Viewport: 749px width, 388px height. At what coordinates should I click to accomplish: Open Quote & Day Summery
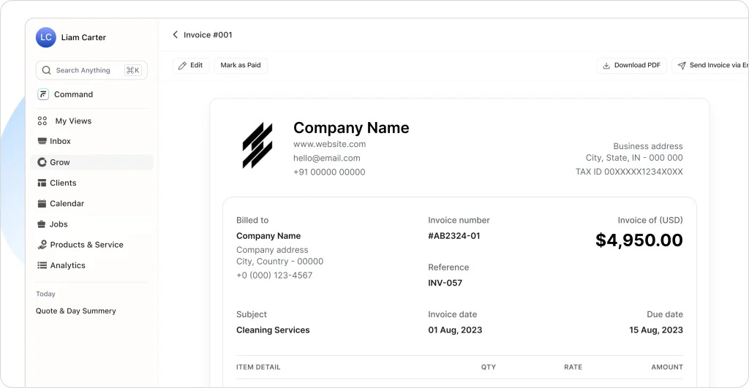pos(76,311)
